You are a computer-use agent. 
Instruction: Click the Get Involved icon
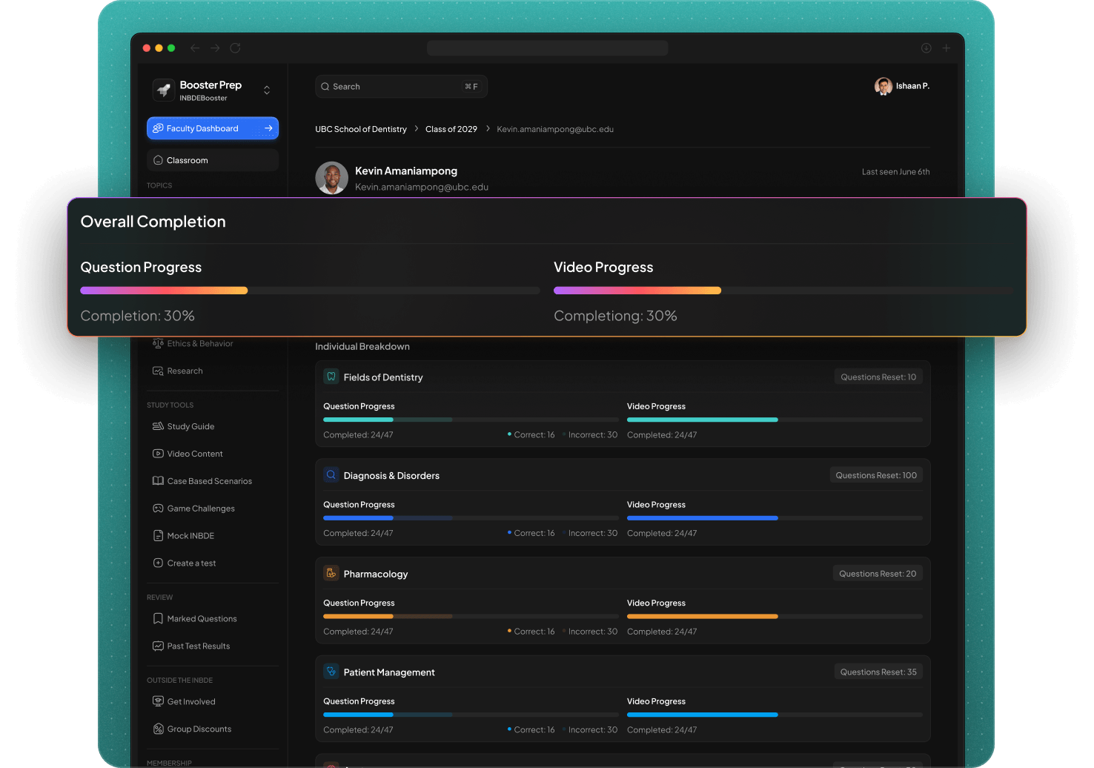tap(158, 701)
